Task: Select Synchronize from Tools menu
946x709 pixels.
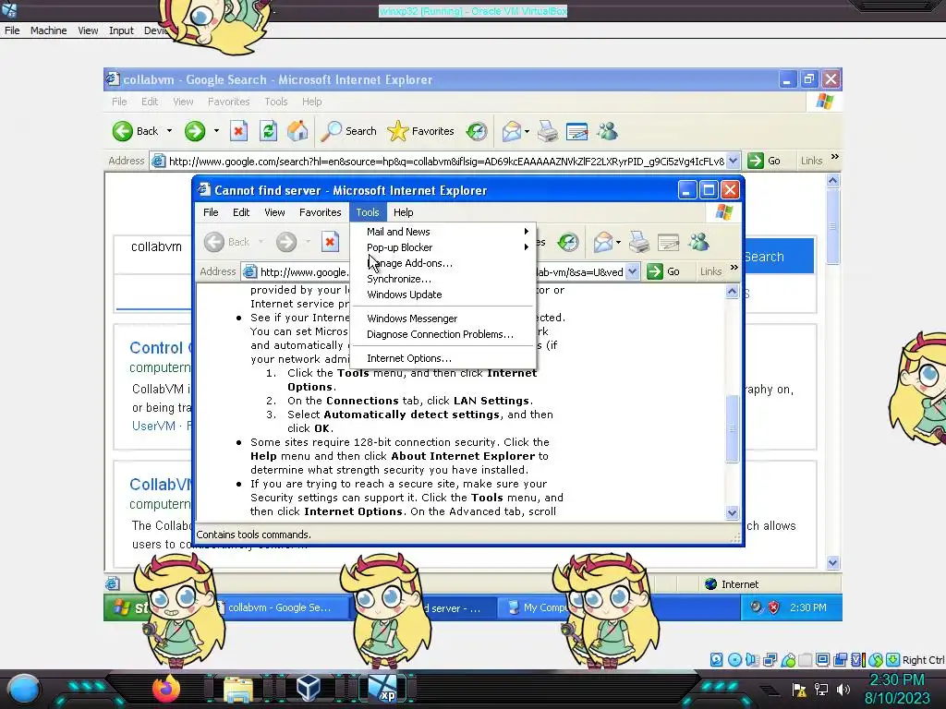Action: click(x=443, y=279)
